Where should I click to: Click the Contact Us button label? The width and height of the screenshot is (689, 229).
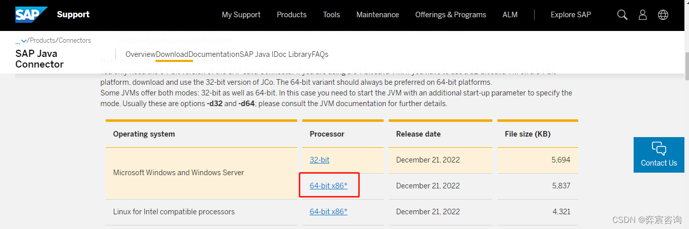(x=659, y=163)
